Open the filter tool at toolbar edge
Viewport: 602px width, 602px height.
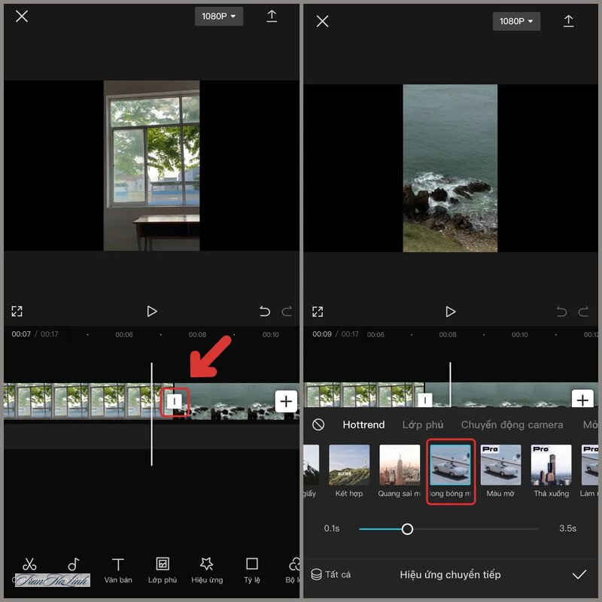tap(293, 571)
